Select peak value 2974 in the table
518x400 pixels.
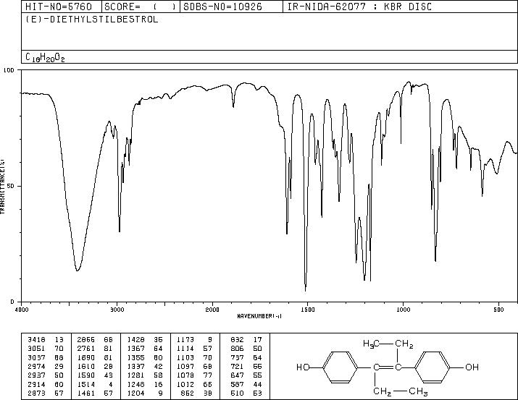point(36,366)
